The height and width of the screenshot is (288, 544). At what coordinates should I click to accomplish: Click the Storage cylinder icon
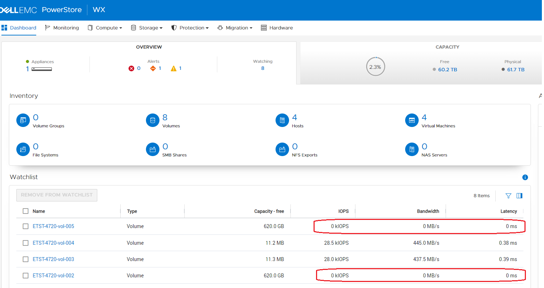tap(134, 28)
